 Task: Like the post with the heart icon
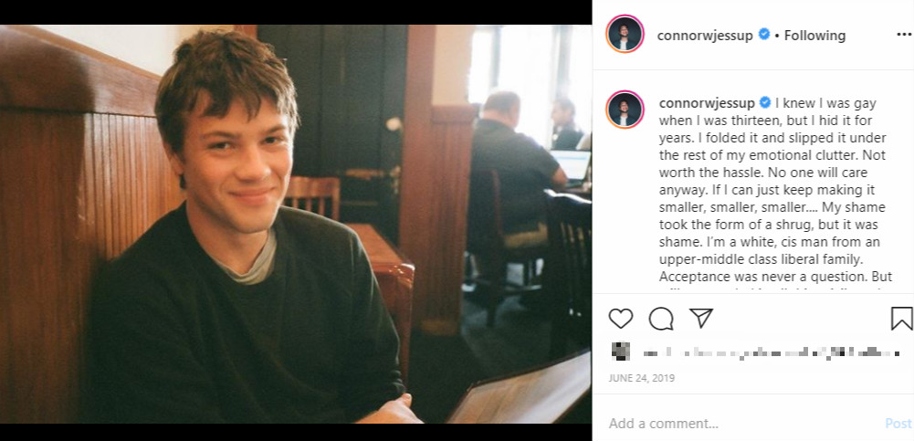[x=621, y=318]
